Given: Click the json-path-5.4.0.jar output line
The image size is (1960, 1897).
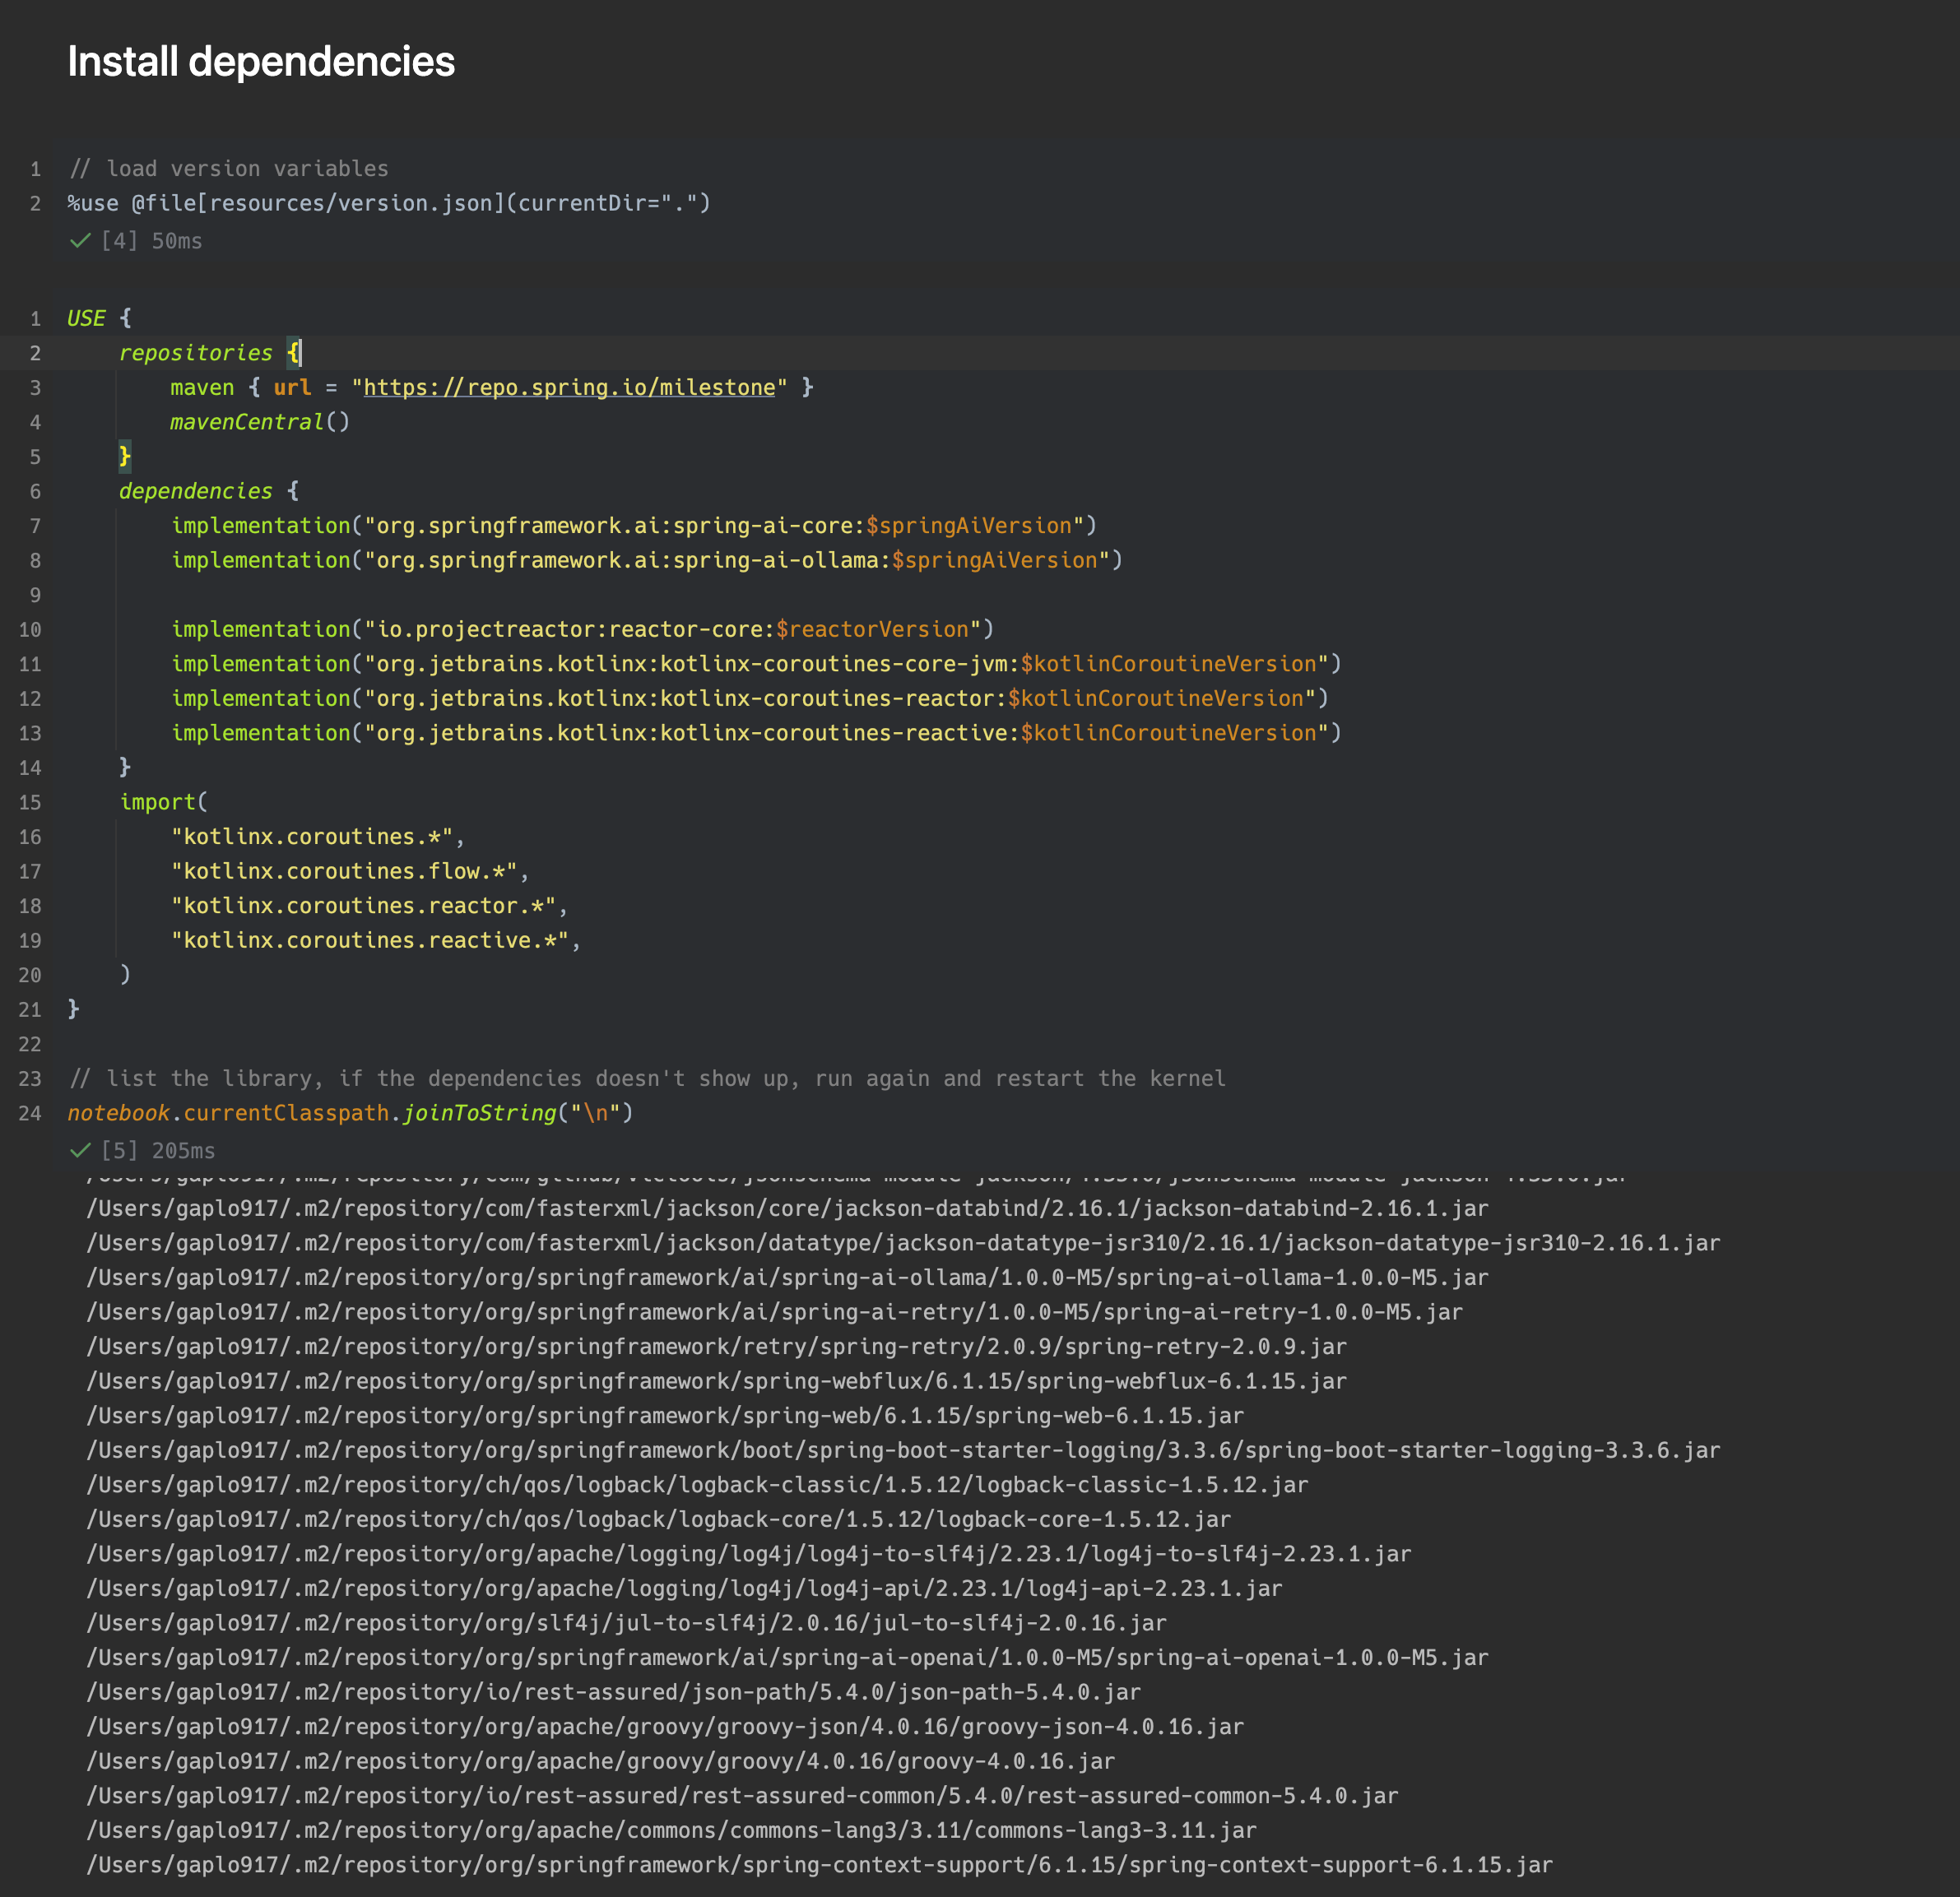Looking at the screenshot, I should tap(613, 1692).
